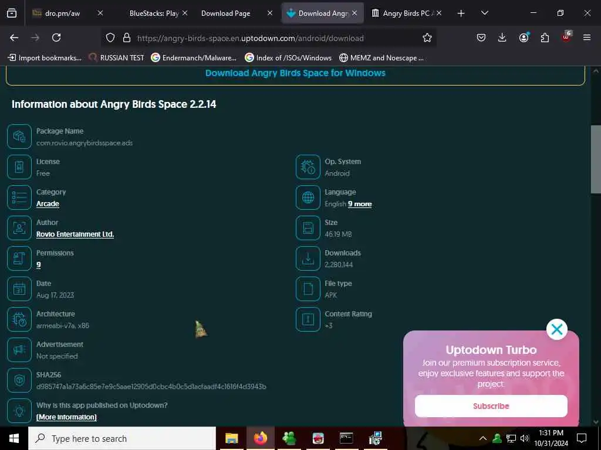This screenshot has height=450, width=601.
Task: Click the Size disk icon
Action: [x=308, y=228]
